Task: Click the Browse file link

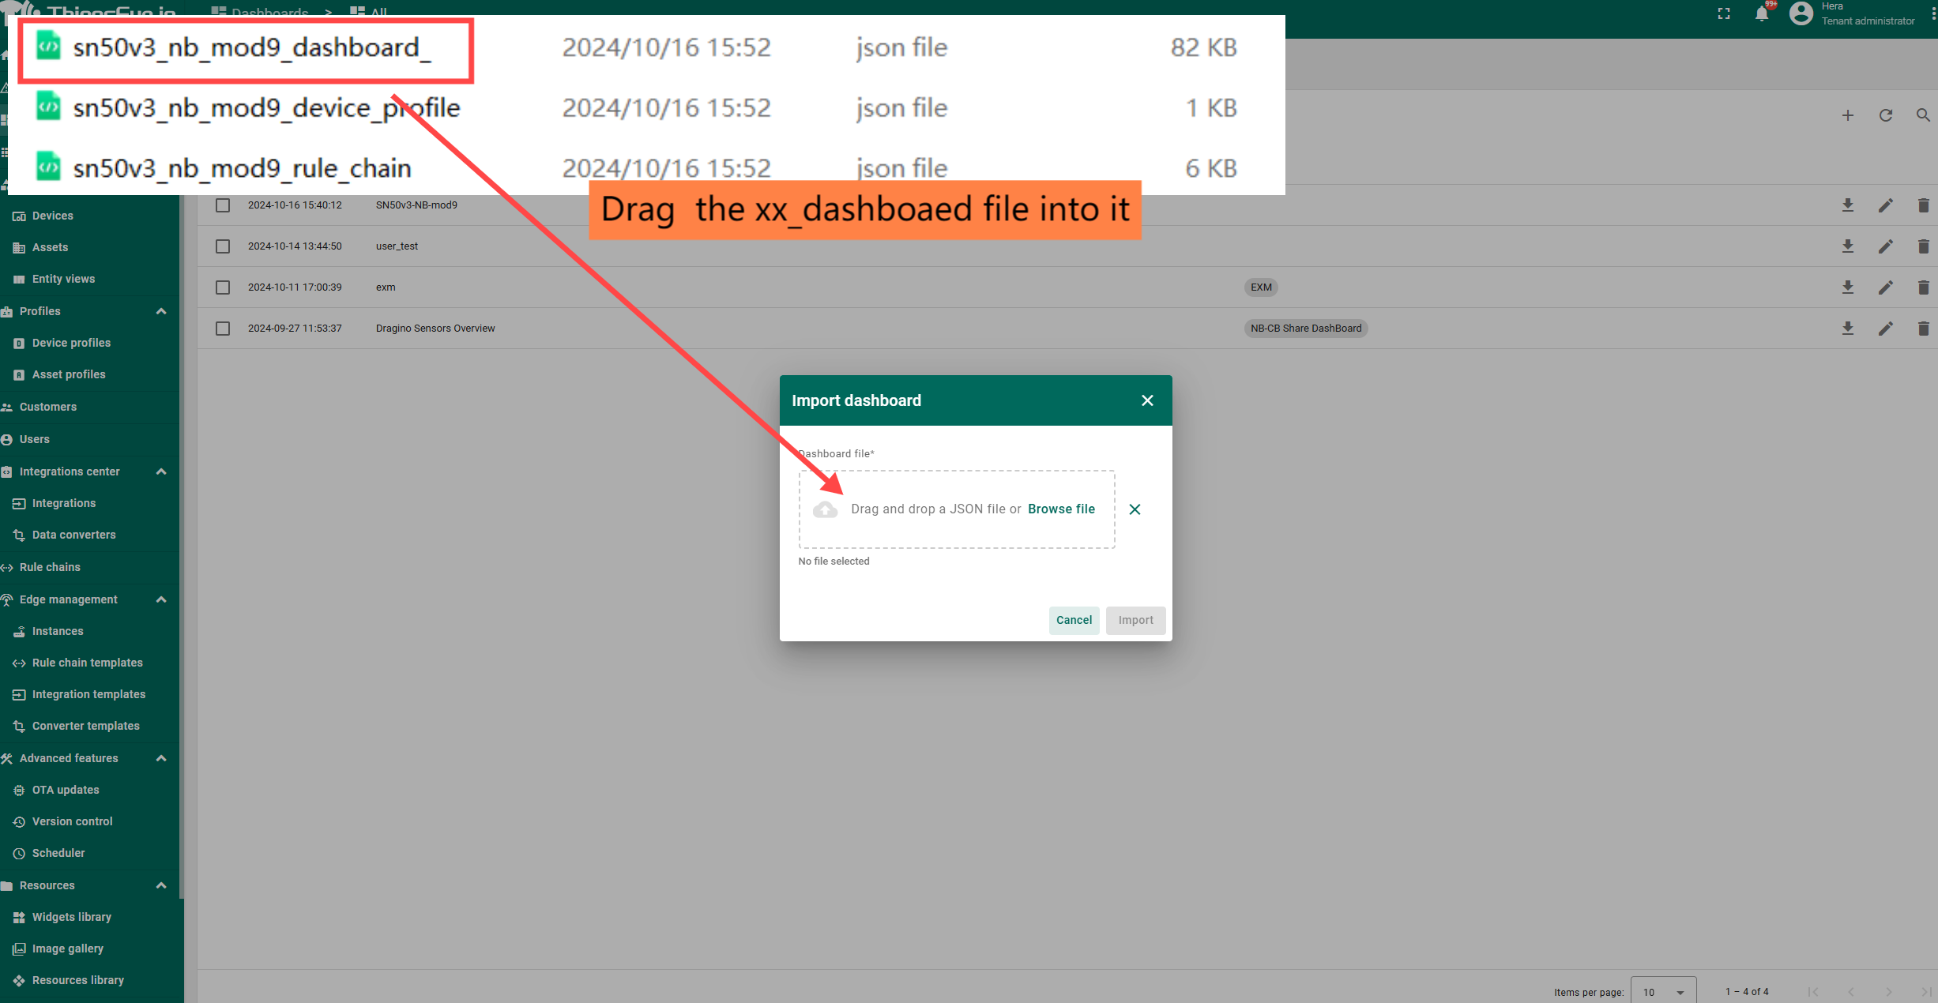Action: pyautogui.click(x=1061, y=509)
